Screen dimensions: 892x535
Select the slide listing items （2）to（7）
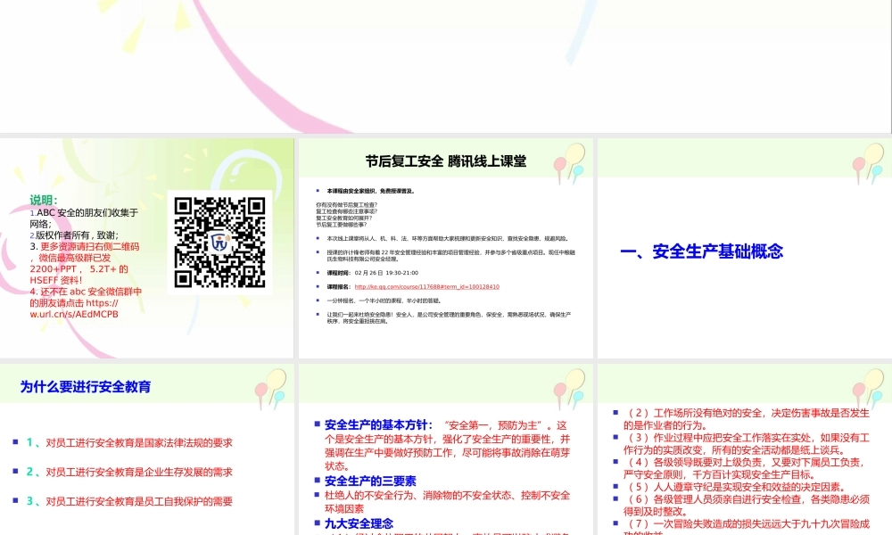tap(745, 449)
